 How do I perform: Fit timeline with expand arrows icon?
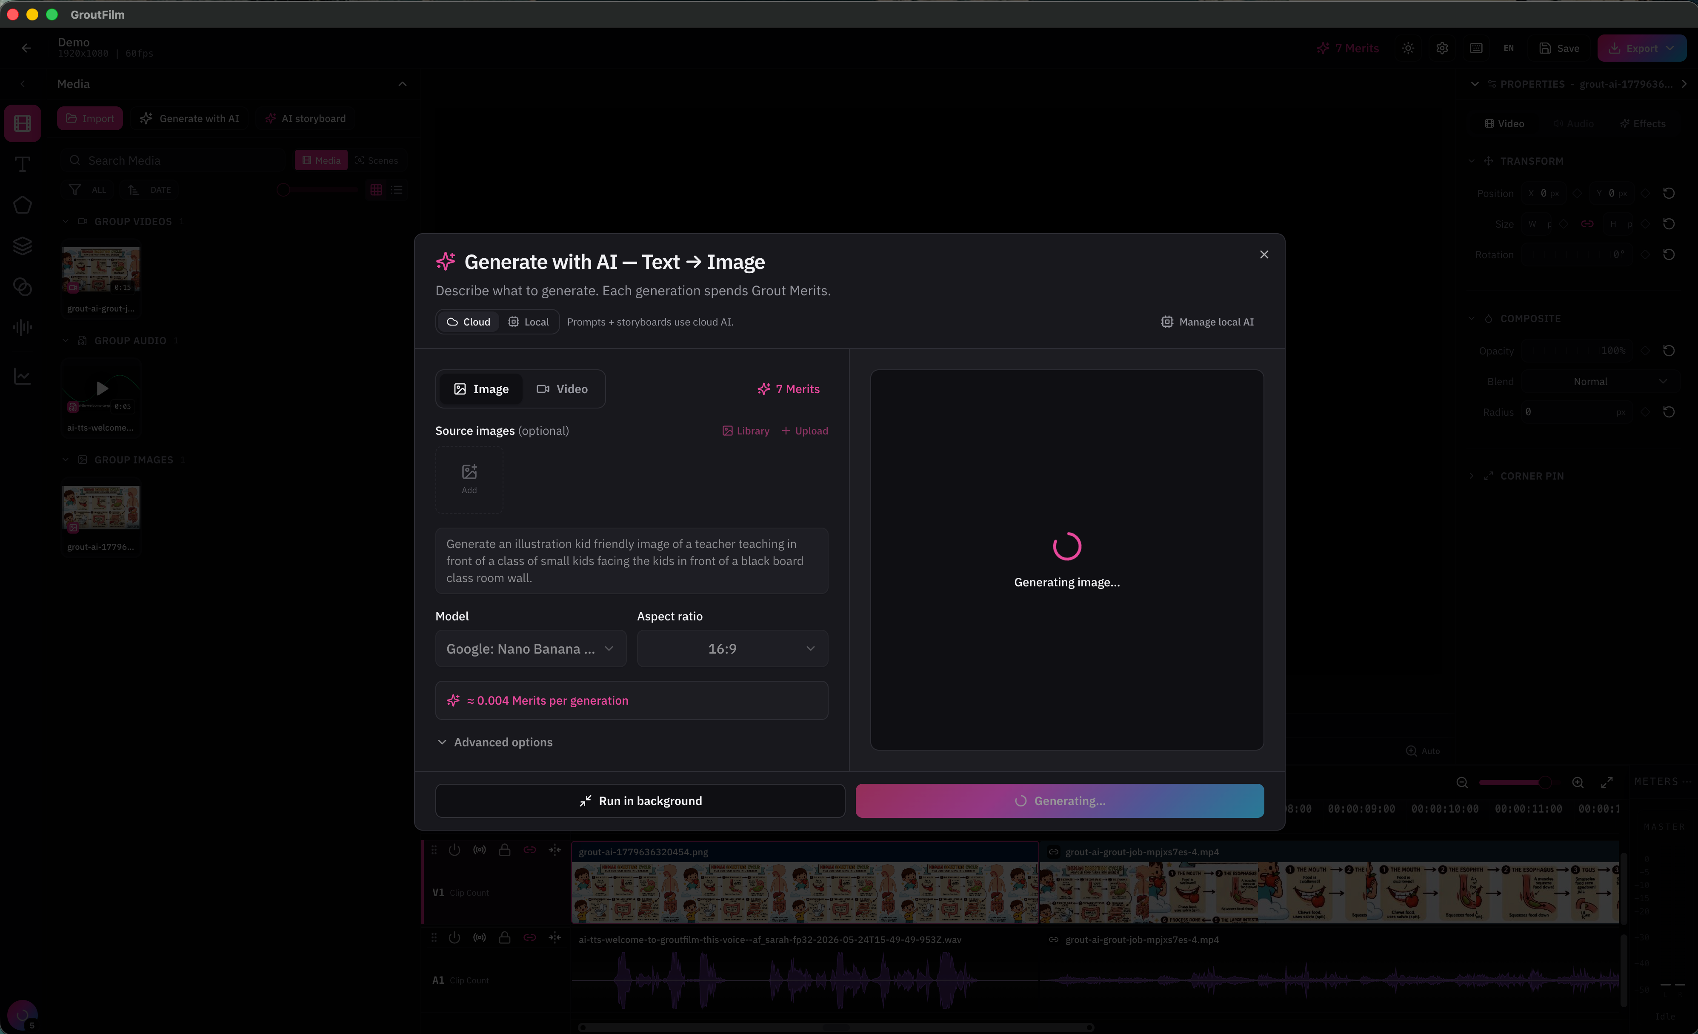point(1607,783)
